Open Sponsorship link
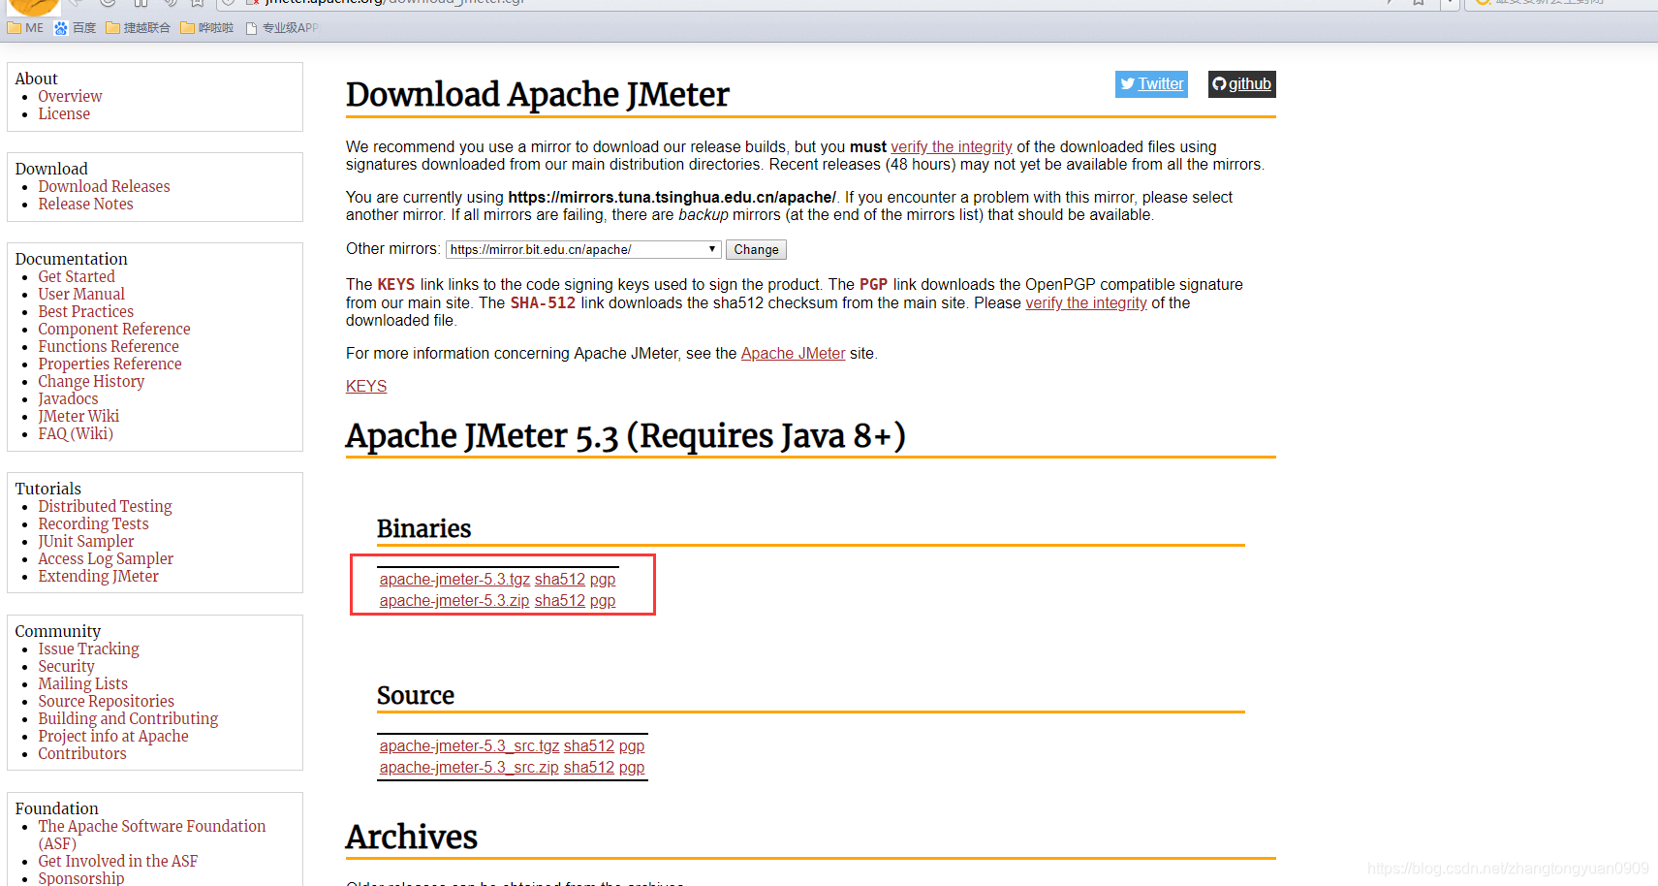The width and height of the screenshot is (1658, 886). coord(81,878)
